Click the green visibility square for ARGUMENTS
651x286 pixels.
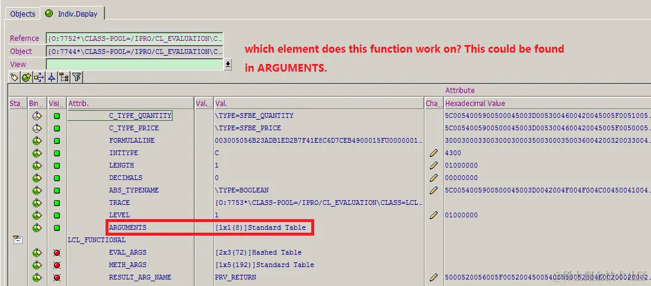(x=57, y=228)
